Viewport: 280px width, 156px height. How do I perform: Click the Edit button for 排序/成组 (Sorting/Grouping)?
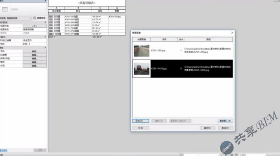34,59
